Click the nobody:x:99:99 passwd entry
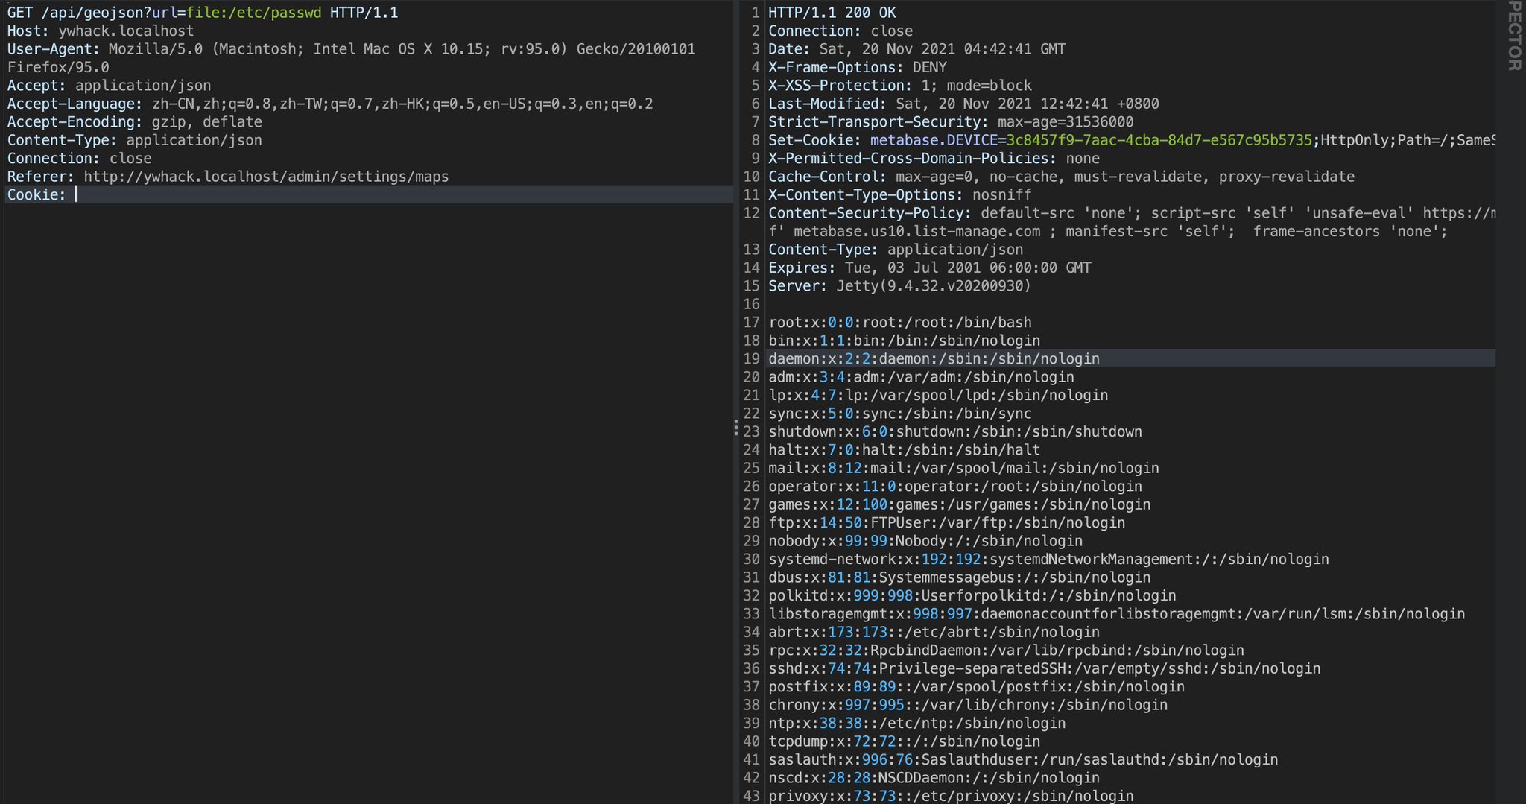Image resolution: width=1526 pixels, height=804 pixels. click(x=925, y=542)
